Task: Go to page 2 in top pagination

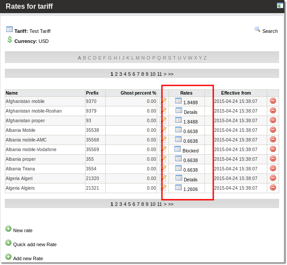Action: tap(116, 74)
